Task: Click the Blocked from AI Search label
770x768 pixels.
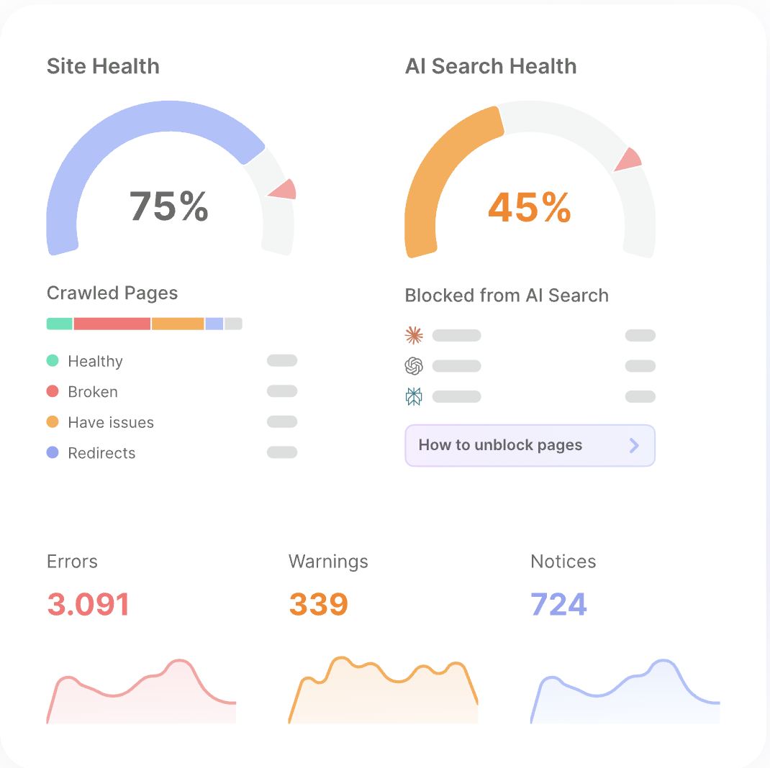Action: click(507, 296)
